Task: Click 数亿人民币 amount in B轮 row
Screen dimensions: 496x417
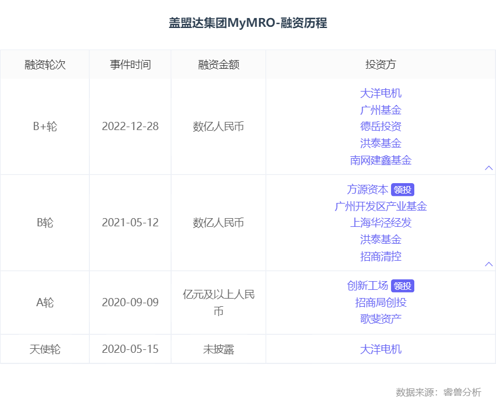Action: coord(219,223)
